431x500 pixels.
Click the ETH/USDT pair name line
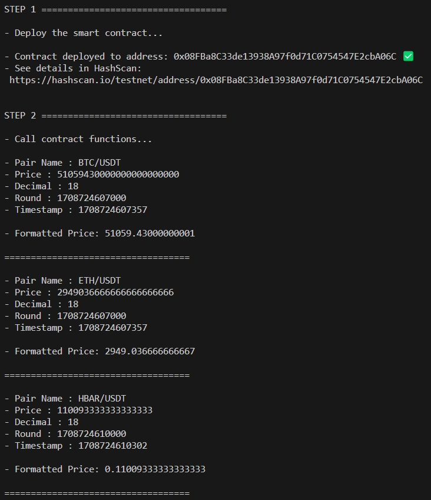tap(68, 281)
